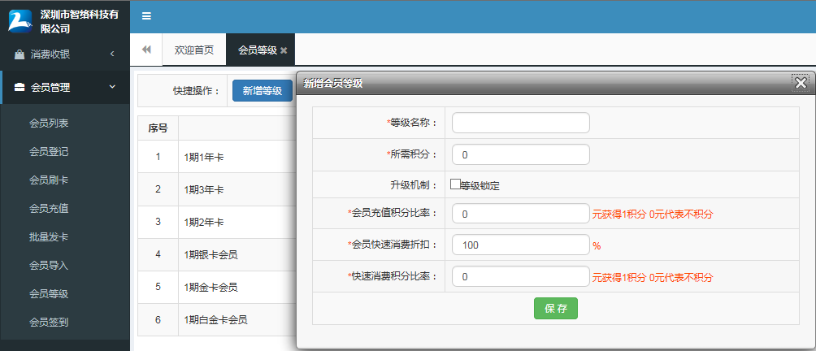Select the 1期1年卡 row
This screenshot has width=816, height=351.
point(217,157)
